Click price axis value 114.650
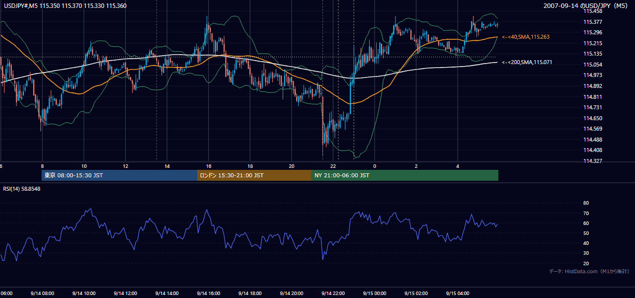635x298 pixels. click(593, 118)
